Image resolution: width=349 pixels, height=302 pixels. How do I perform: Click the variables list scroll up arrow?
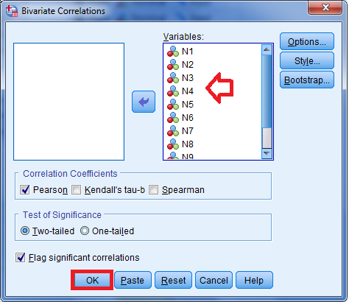[x=267, y=50]
